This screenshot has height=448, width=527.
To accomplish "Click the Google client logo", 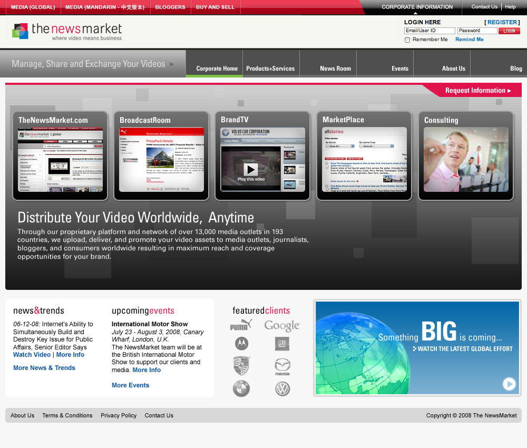I will (282, 325).
